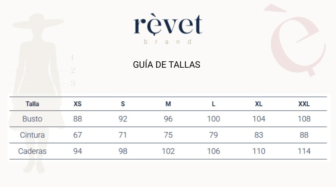Select the XL size column header

click(259, 104)
